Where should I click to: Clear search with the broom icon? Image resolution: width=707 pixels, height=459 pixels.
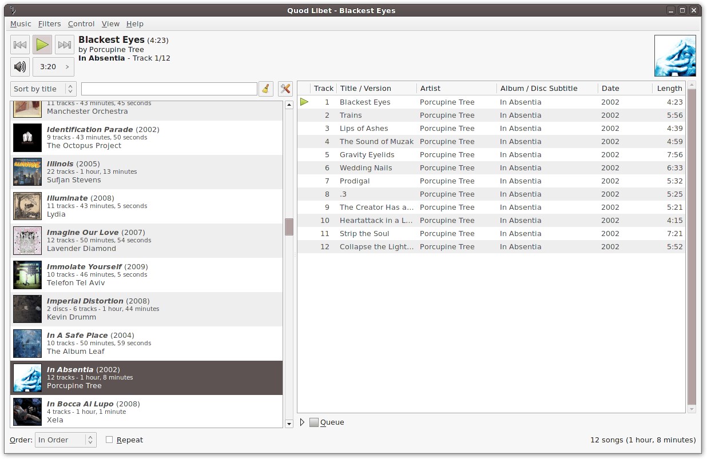pyautogui.click(x=265, y=89)
